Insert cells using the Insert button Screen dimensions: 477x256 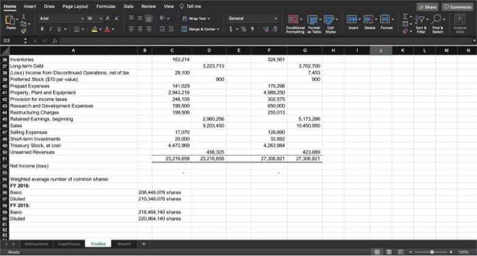[x=353, y=22]
